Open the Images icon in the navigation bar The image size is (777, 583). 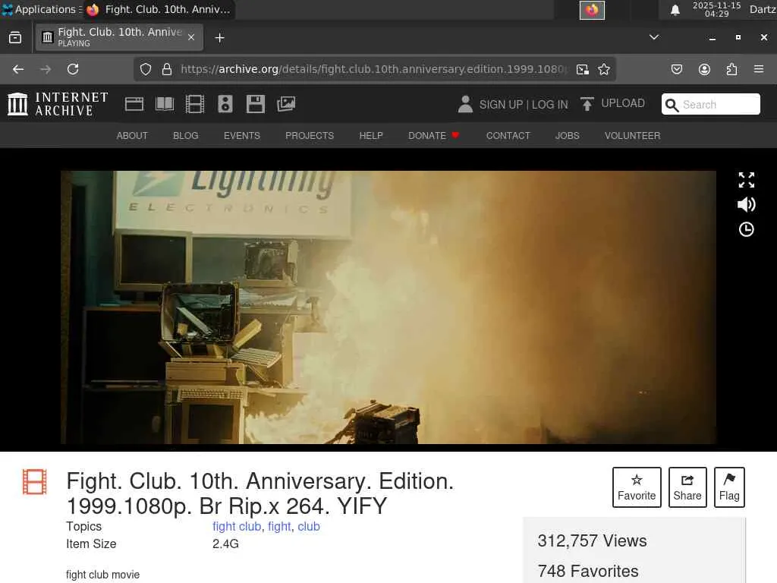click(x=286, y=104)
